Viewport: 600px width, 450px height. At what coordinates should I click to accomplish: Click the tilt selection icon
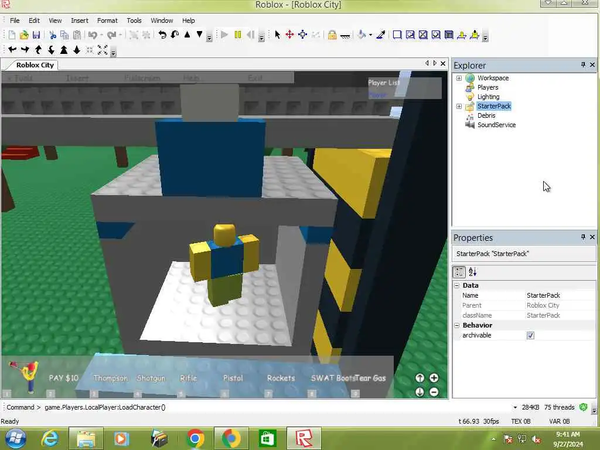[x=175, y=35]
